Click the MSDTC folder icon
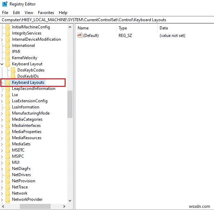214x210 pixels. [x=8, y=150]
